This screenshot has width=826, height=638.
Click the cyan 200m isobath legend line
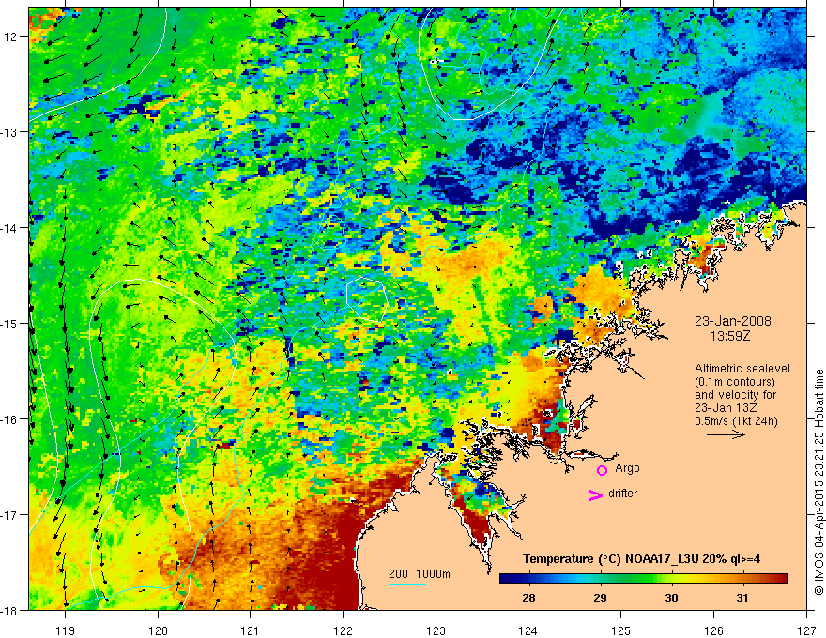coord(407,585)
